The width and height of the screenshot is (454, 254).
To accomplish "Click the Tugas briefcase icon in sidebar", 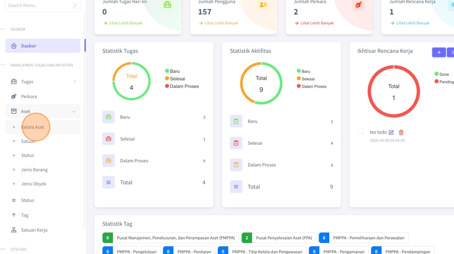I will pos(14,82).
